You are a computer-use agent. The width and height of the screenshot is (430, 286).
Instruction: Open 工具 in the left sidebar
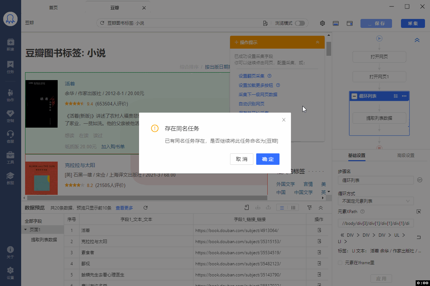coord(10,158)
